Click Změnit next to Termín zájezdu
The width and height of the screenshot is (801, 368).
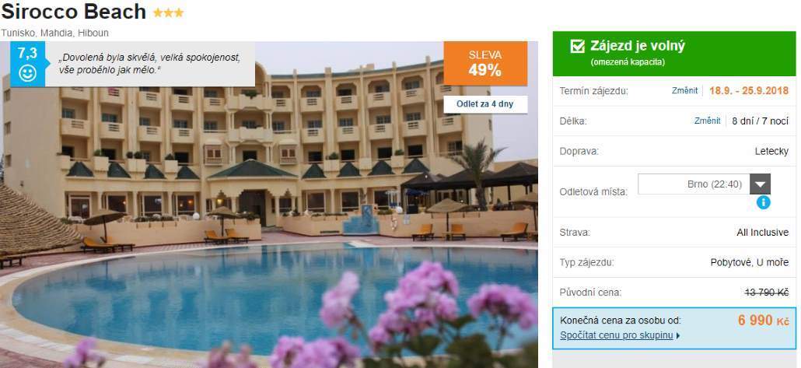(684, 91)
